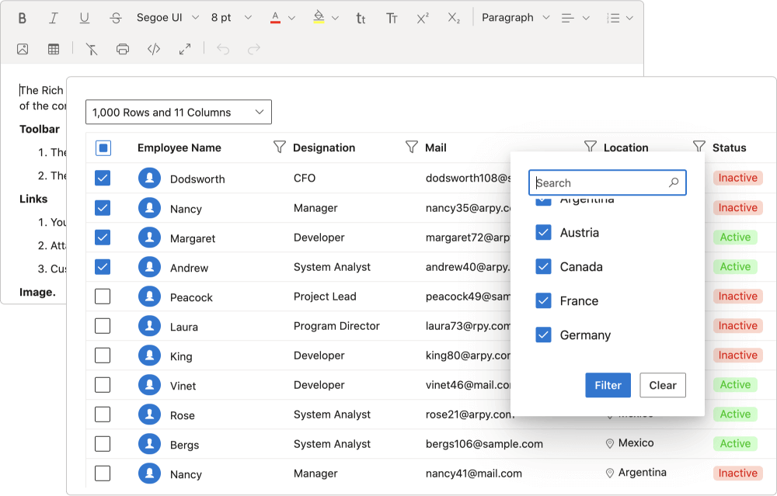Insert a table using the toolbar
Image resolution: width=777 pixels, height=496 pixels.
click(x=52, y=48)
